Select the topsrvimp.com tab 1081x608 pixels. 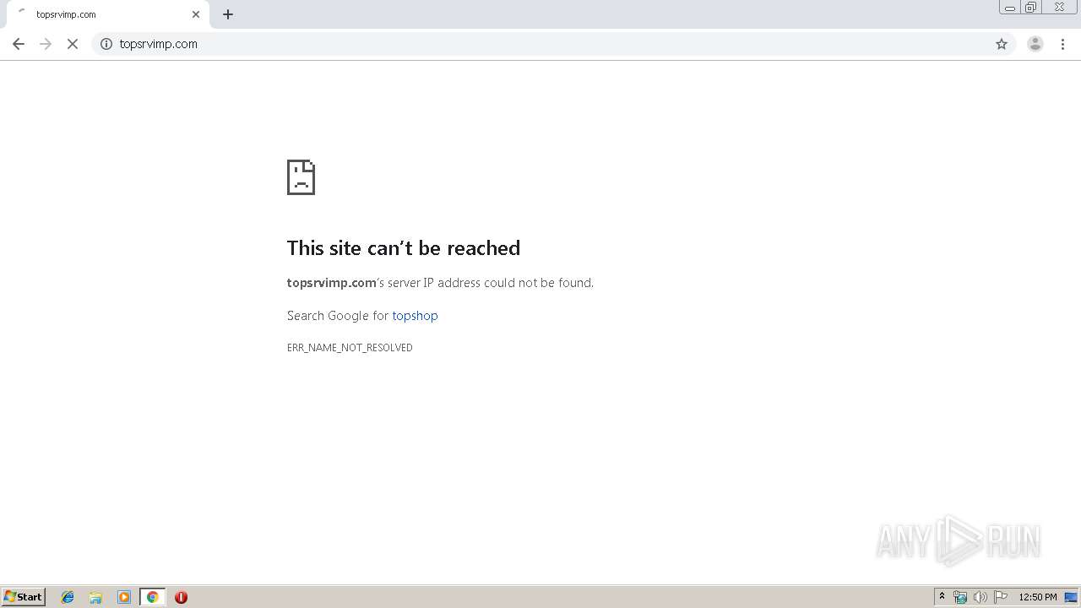[x=108, y=14]
